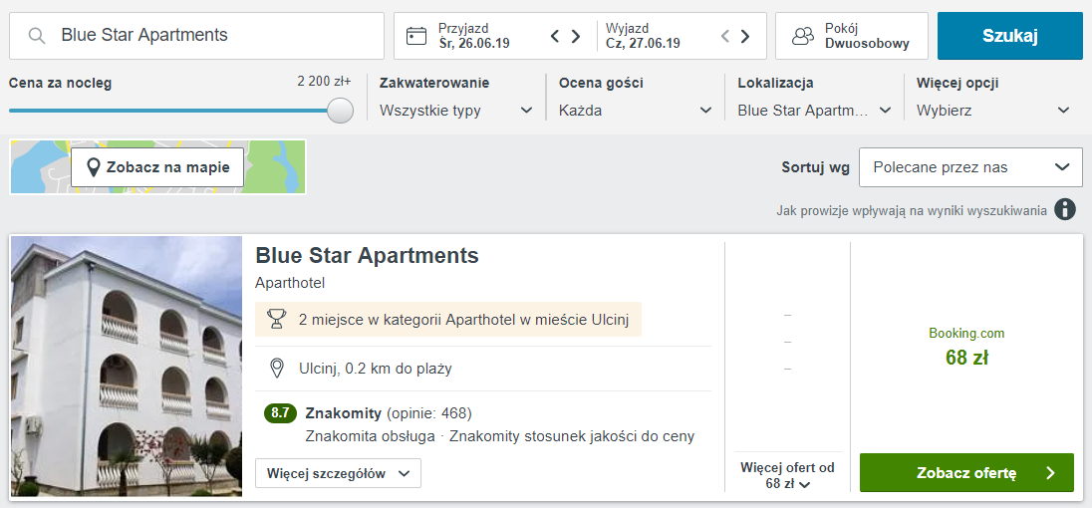Viewport: 1092px width, 508px height.
Task: Open Blue Star Apartments hotel title
Action: tap(367, 255)
